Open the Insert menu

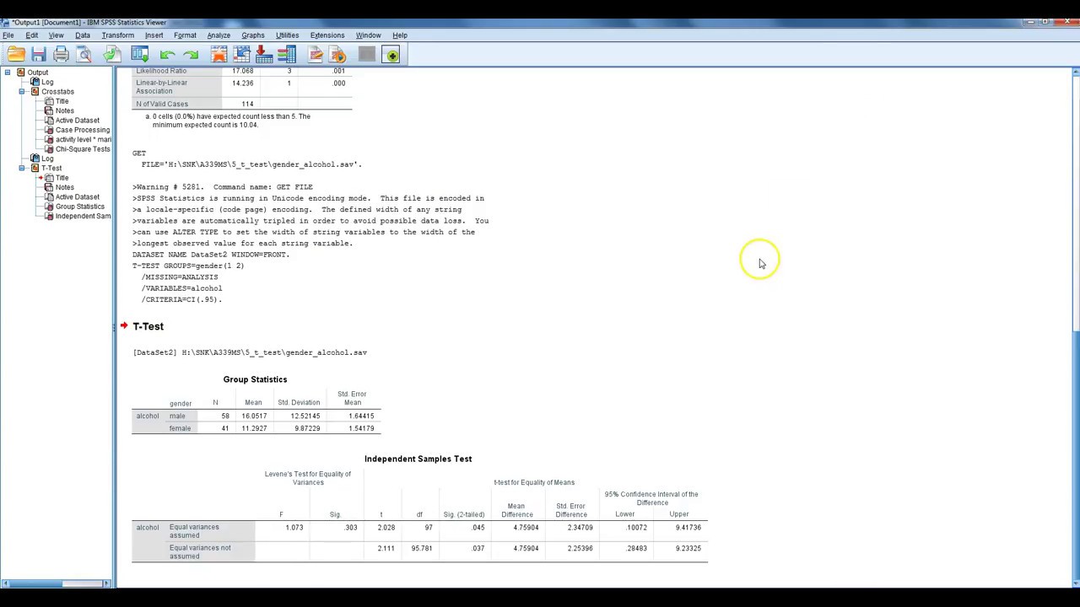(154, 35)
